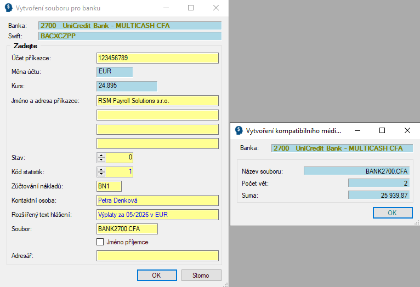The height and width of the screenshot is (287, 420).
Task: Maximize the 'Vytvoření souboru pro banku' window
Action: (x=191, y=8)
